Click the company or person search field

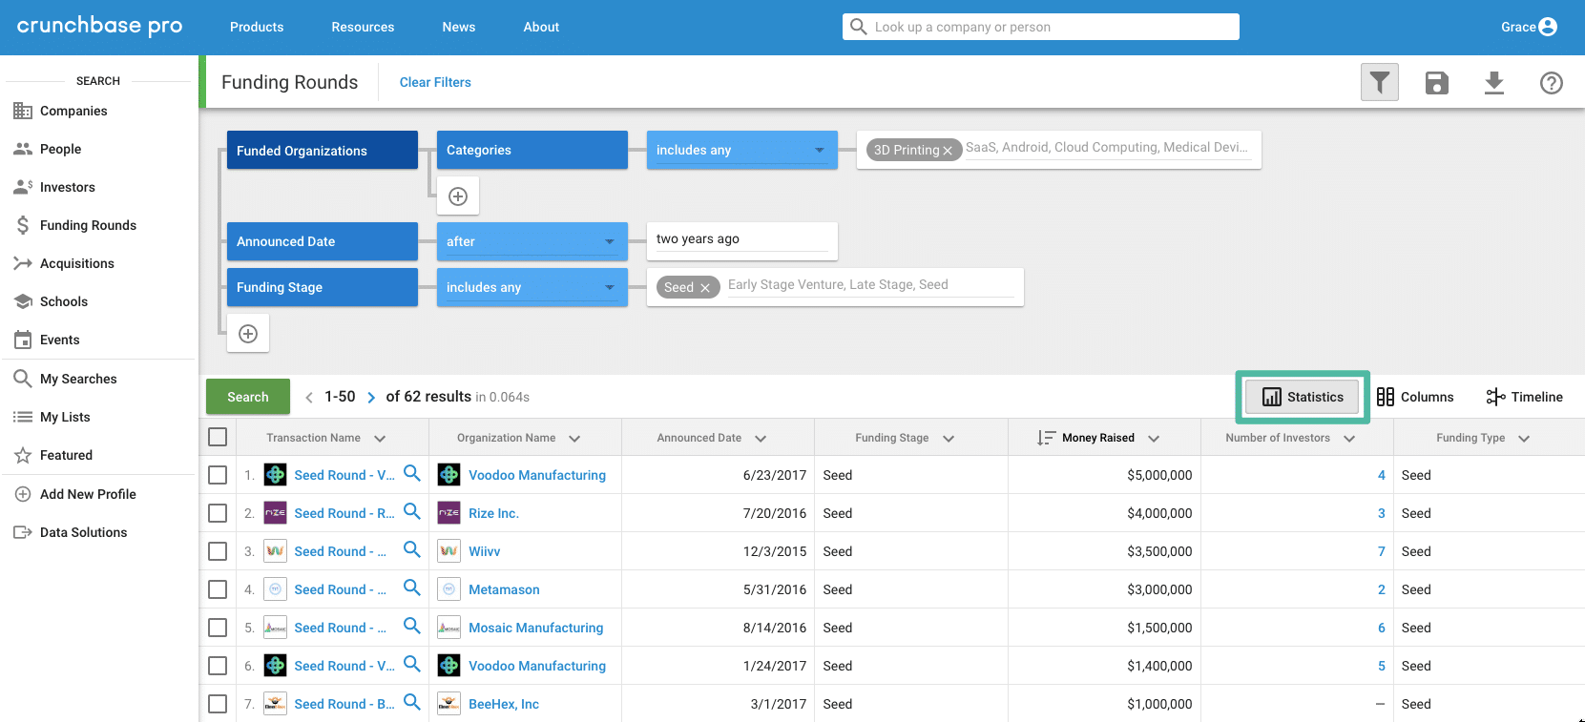pos(1041,27)
